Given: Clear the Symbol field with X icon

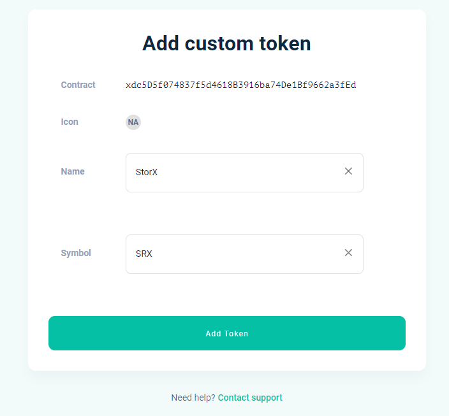Looking at the screenshot, I should 348,253.
